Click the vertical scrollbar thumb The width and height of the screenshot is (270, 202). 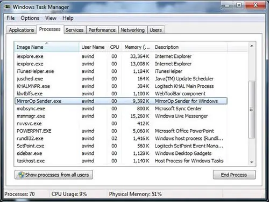251,109
